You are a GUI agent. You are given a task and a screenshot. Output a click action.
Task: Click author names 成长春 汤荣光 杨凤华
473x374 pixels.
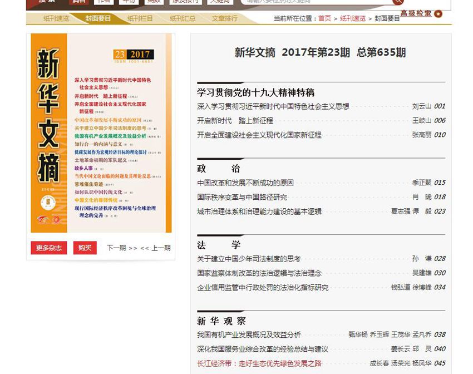[x=401, y=363]
